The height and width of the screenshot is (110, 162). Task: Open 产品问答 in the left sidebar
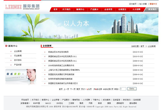pyautogui.click(x=18, y=65)
